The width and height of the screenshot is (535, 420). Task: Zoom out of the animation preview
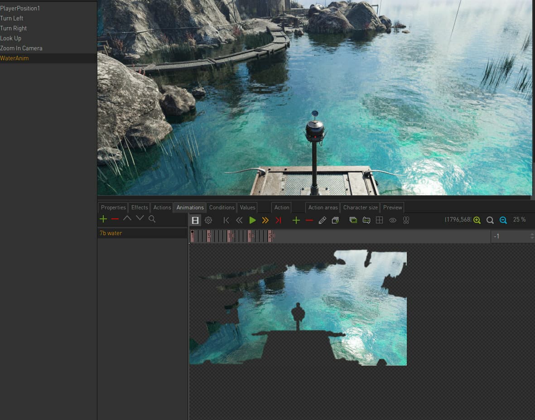coord(503,220)
